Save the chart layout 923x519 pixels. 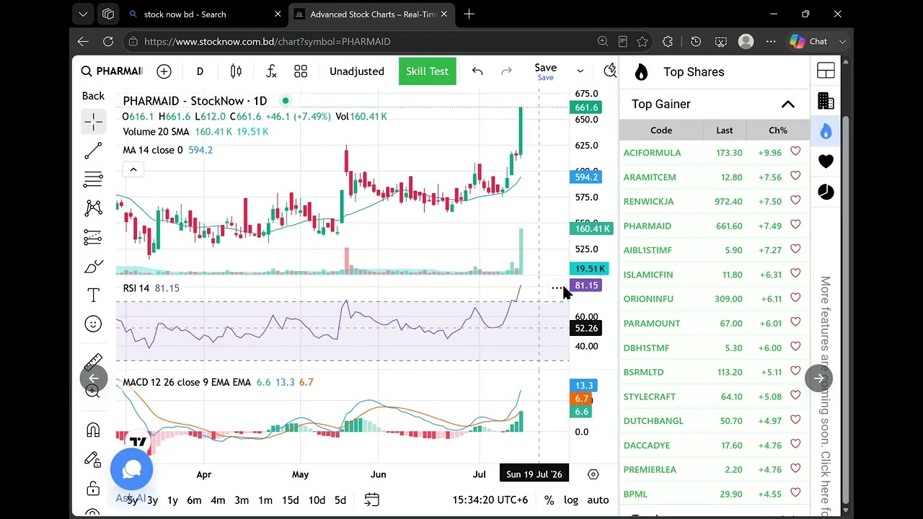coord(545,71)
